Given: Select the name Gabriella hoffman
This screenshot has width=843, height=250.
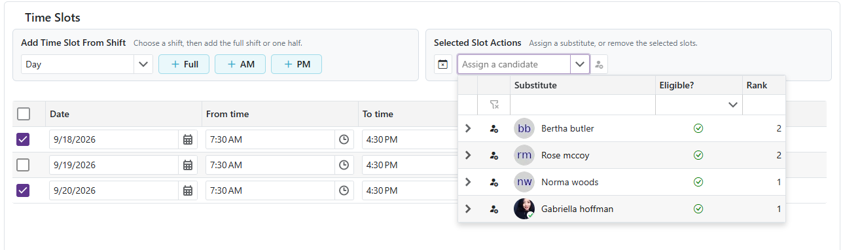Looking at the screenshot, I should coord(577,209).
